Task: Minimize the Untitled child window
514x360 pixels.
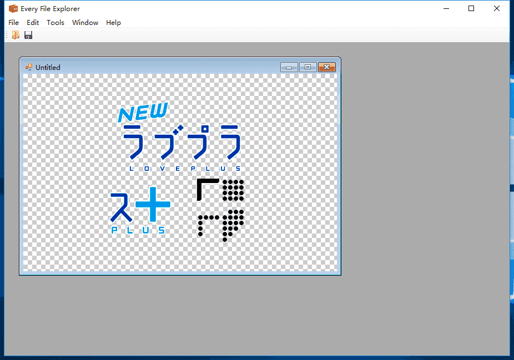Action: (x=289, y=67)
